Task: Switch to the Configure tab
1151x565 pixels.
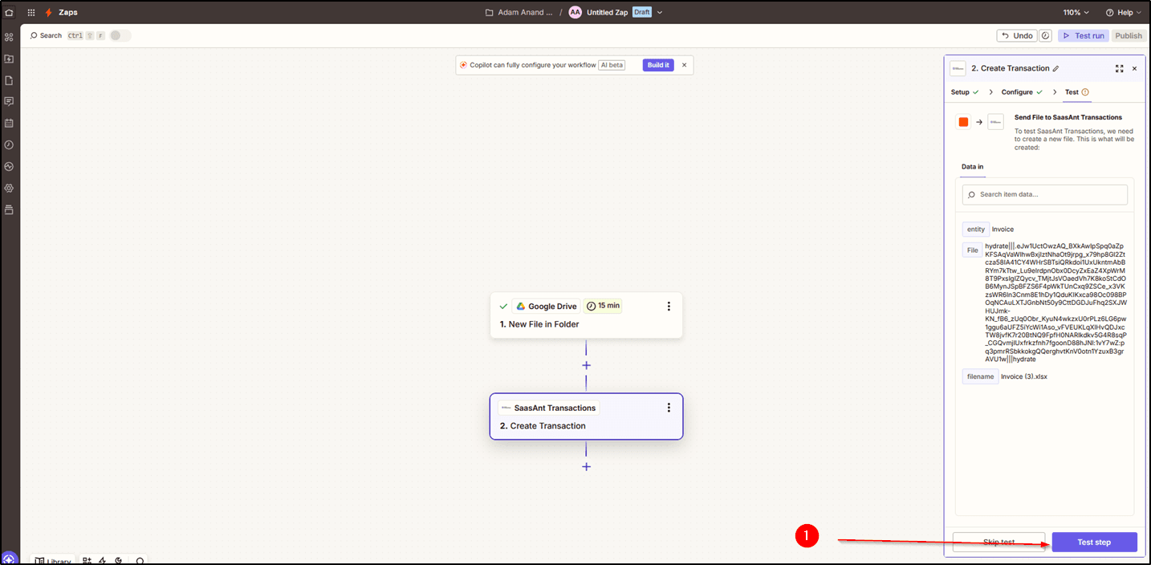Action: [x=1016, y=92]
